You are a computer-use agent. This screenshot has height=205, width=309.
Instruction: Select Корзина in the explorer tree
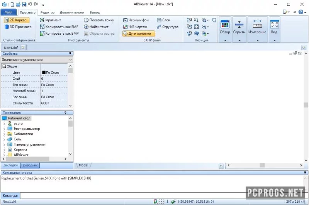tap(20, 150)
